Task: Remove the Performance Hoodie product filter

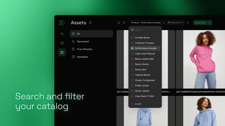Action: click(164, 23)
